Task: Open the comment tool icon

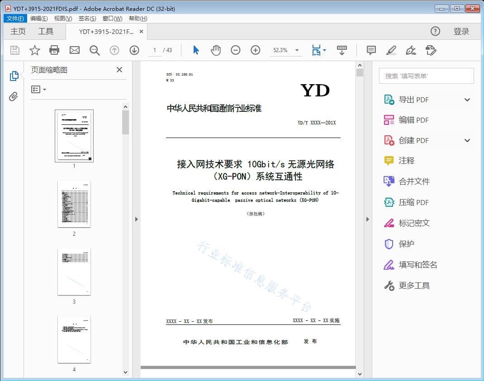Action: 371,50
